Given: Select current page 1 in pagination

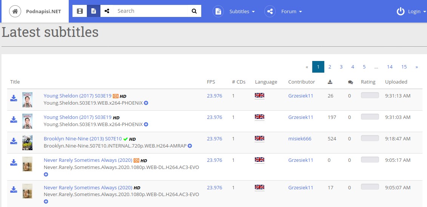Looking at the screenshot, I should click(318, 67).
